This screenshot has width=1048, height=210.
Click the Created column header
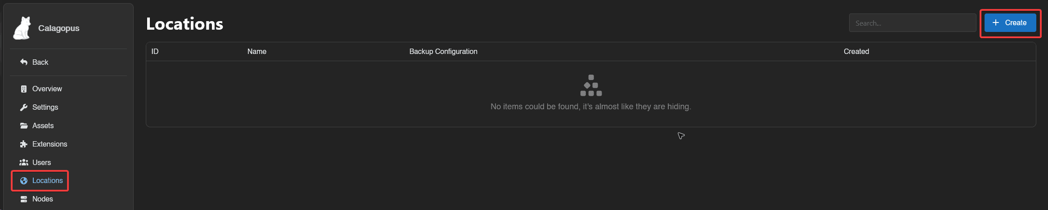click(x=856, y=52)
